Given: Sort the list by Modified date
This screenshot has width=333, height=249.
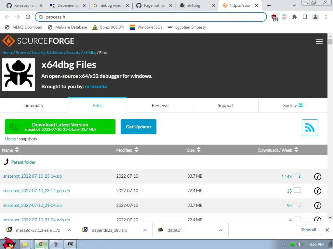Looking at the screenshot, I should (127, 150).
